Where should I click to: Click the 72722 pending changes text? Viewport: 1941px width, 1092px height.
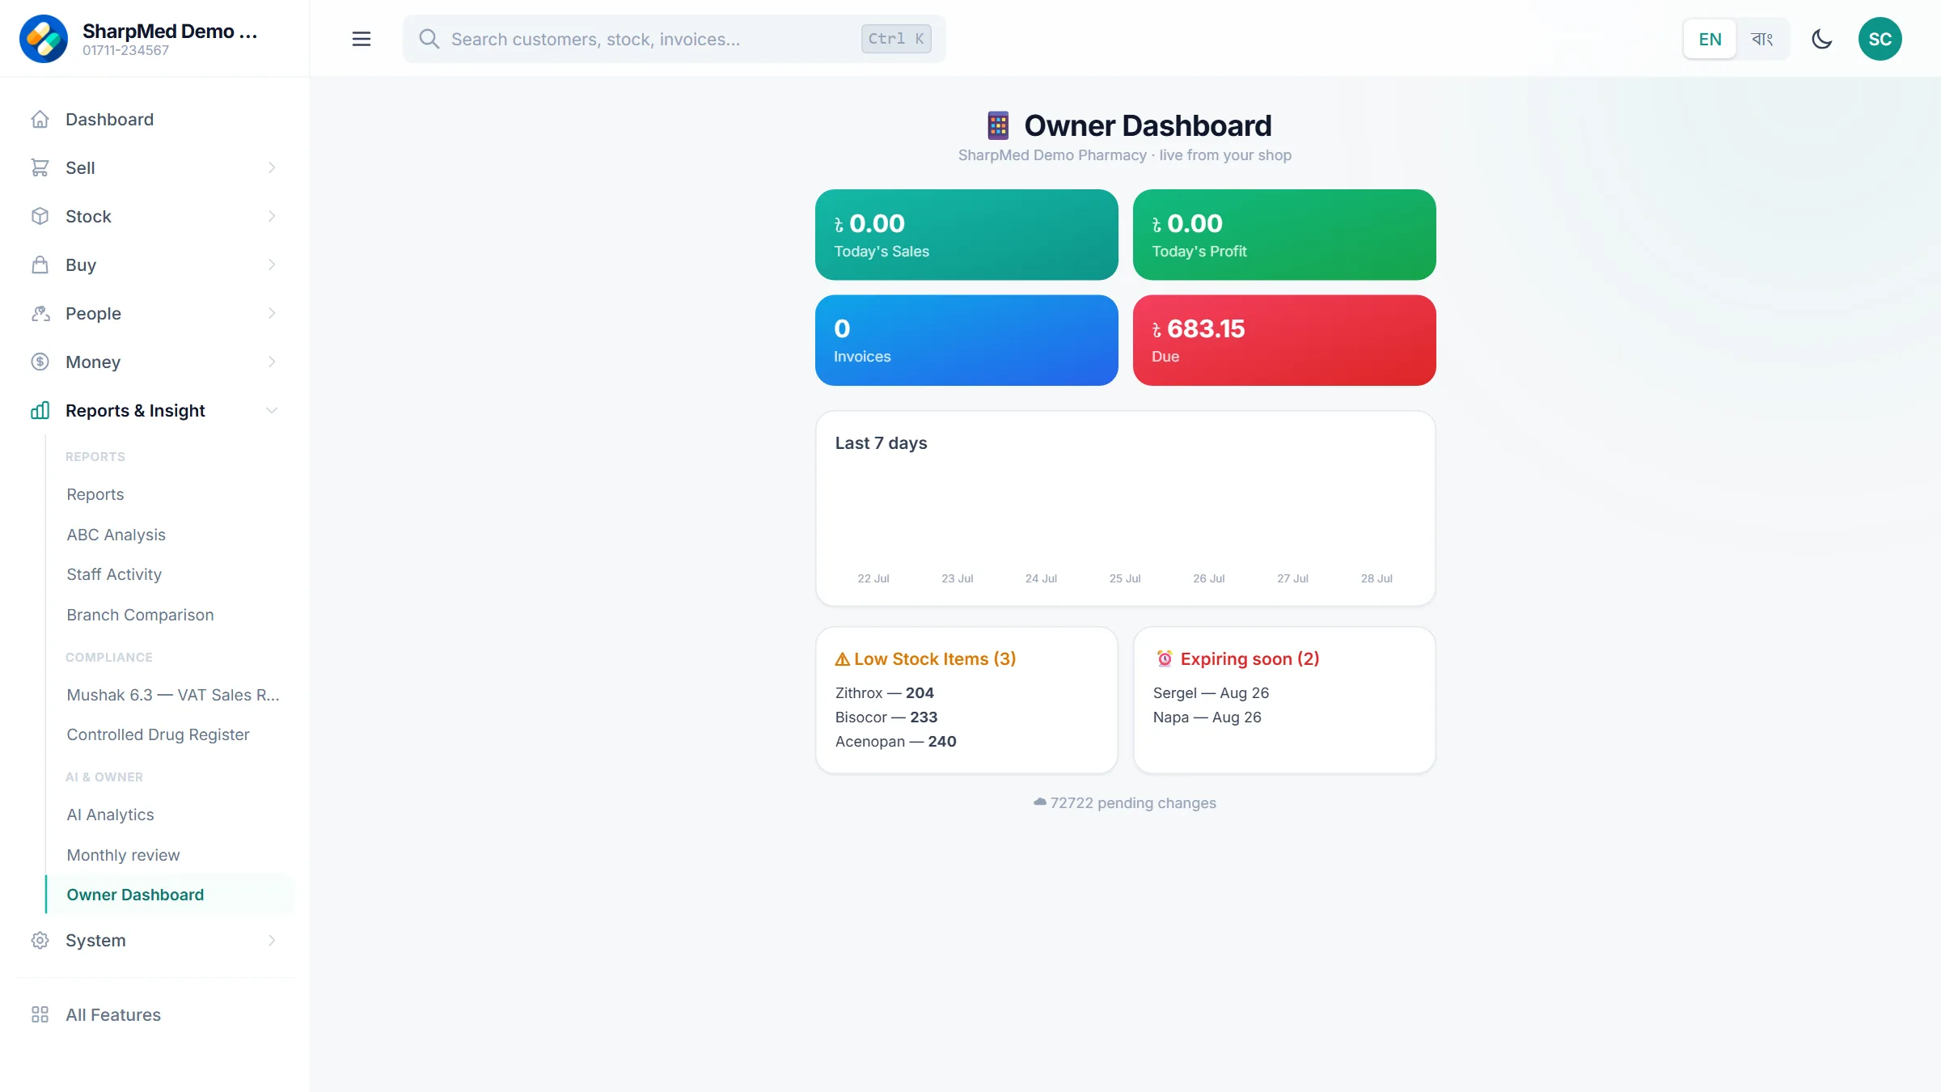[1133, 803]
